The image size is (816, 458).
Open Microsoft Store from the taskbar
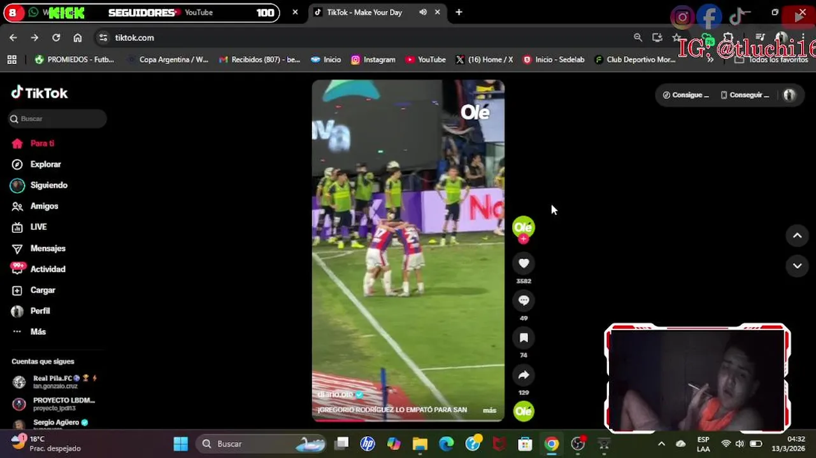(525, 443)
